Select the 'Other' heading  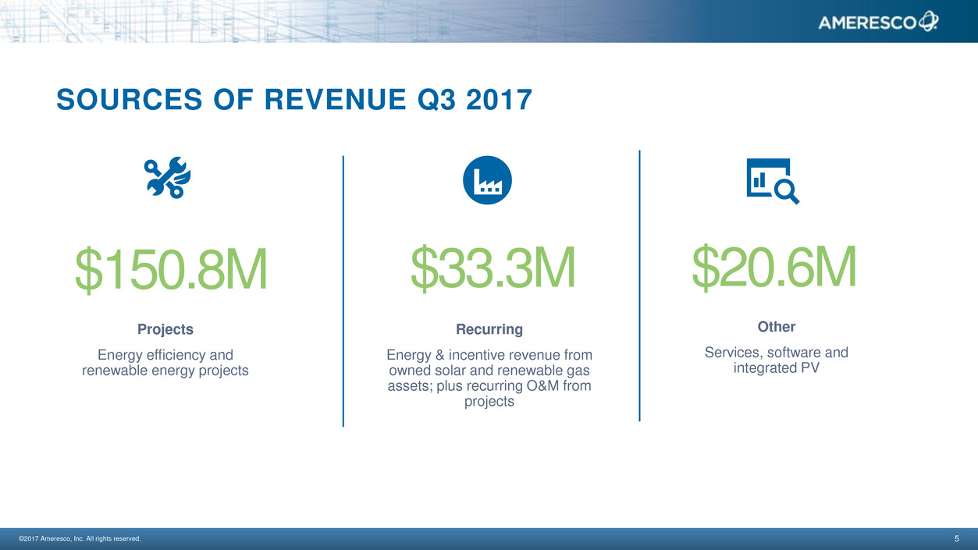point(776,327)
